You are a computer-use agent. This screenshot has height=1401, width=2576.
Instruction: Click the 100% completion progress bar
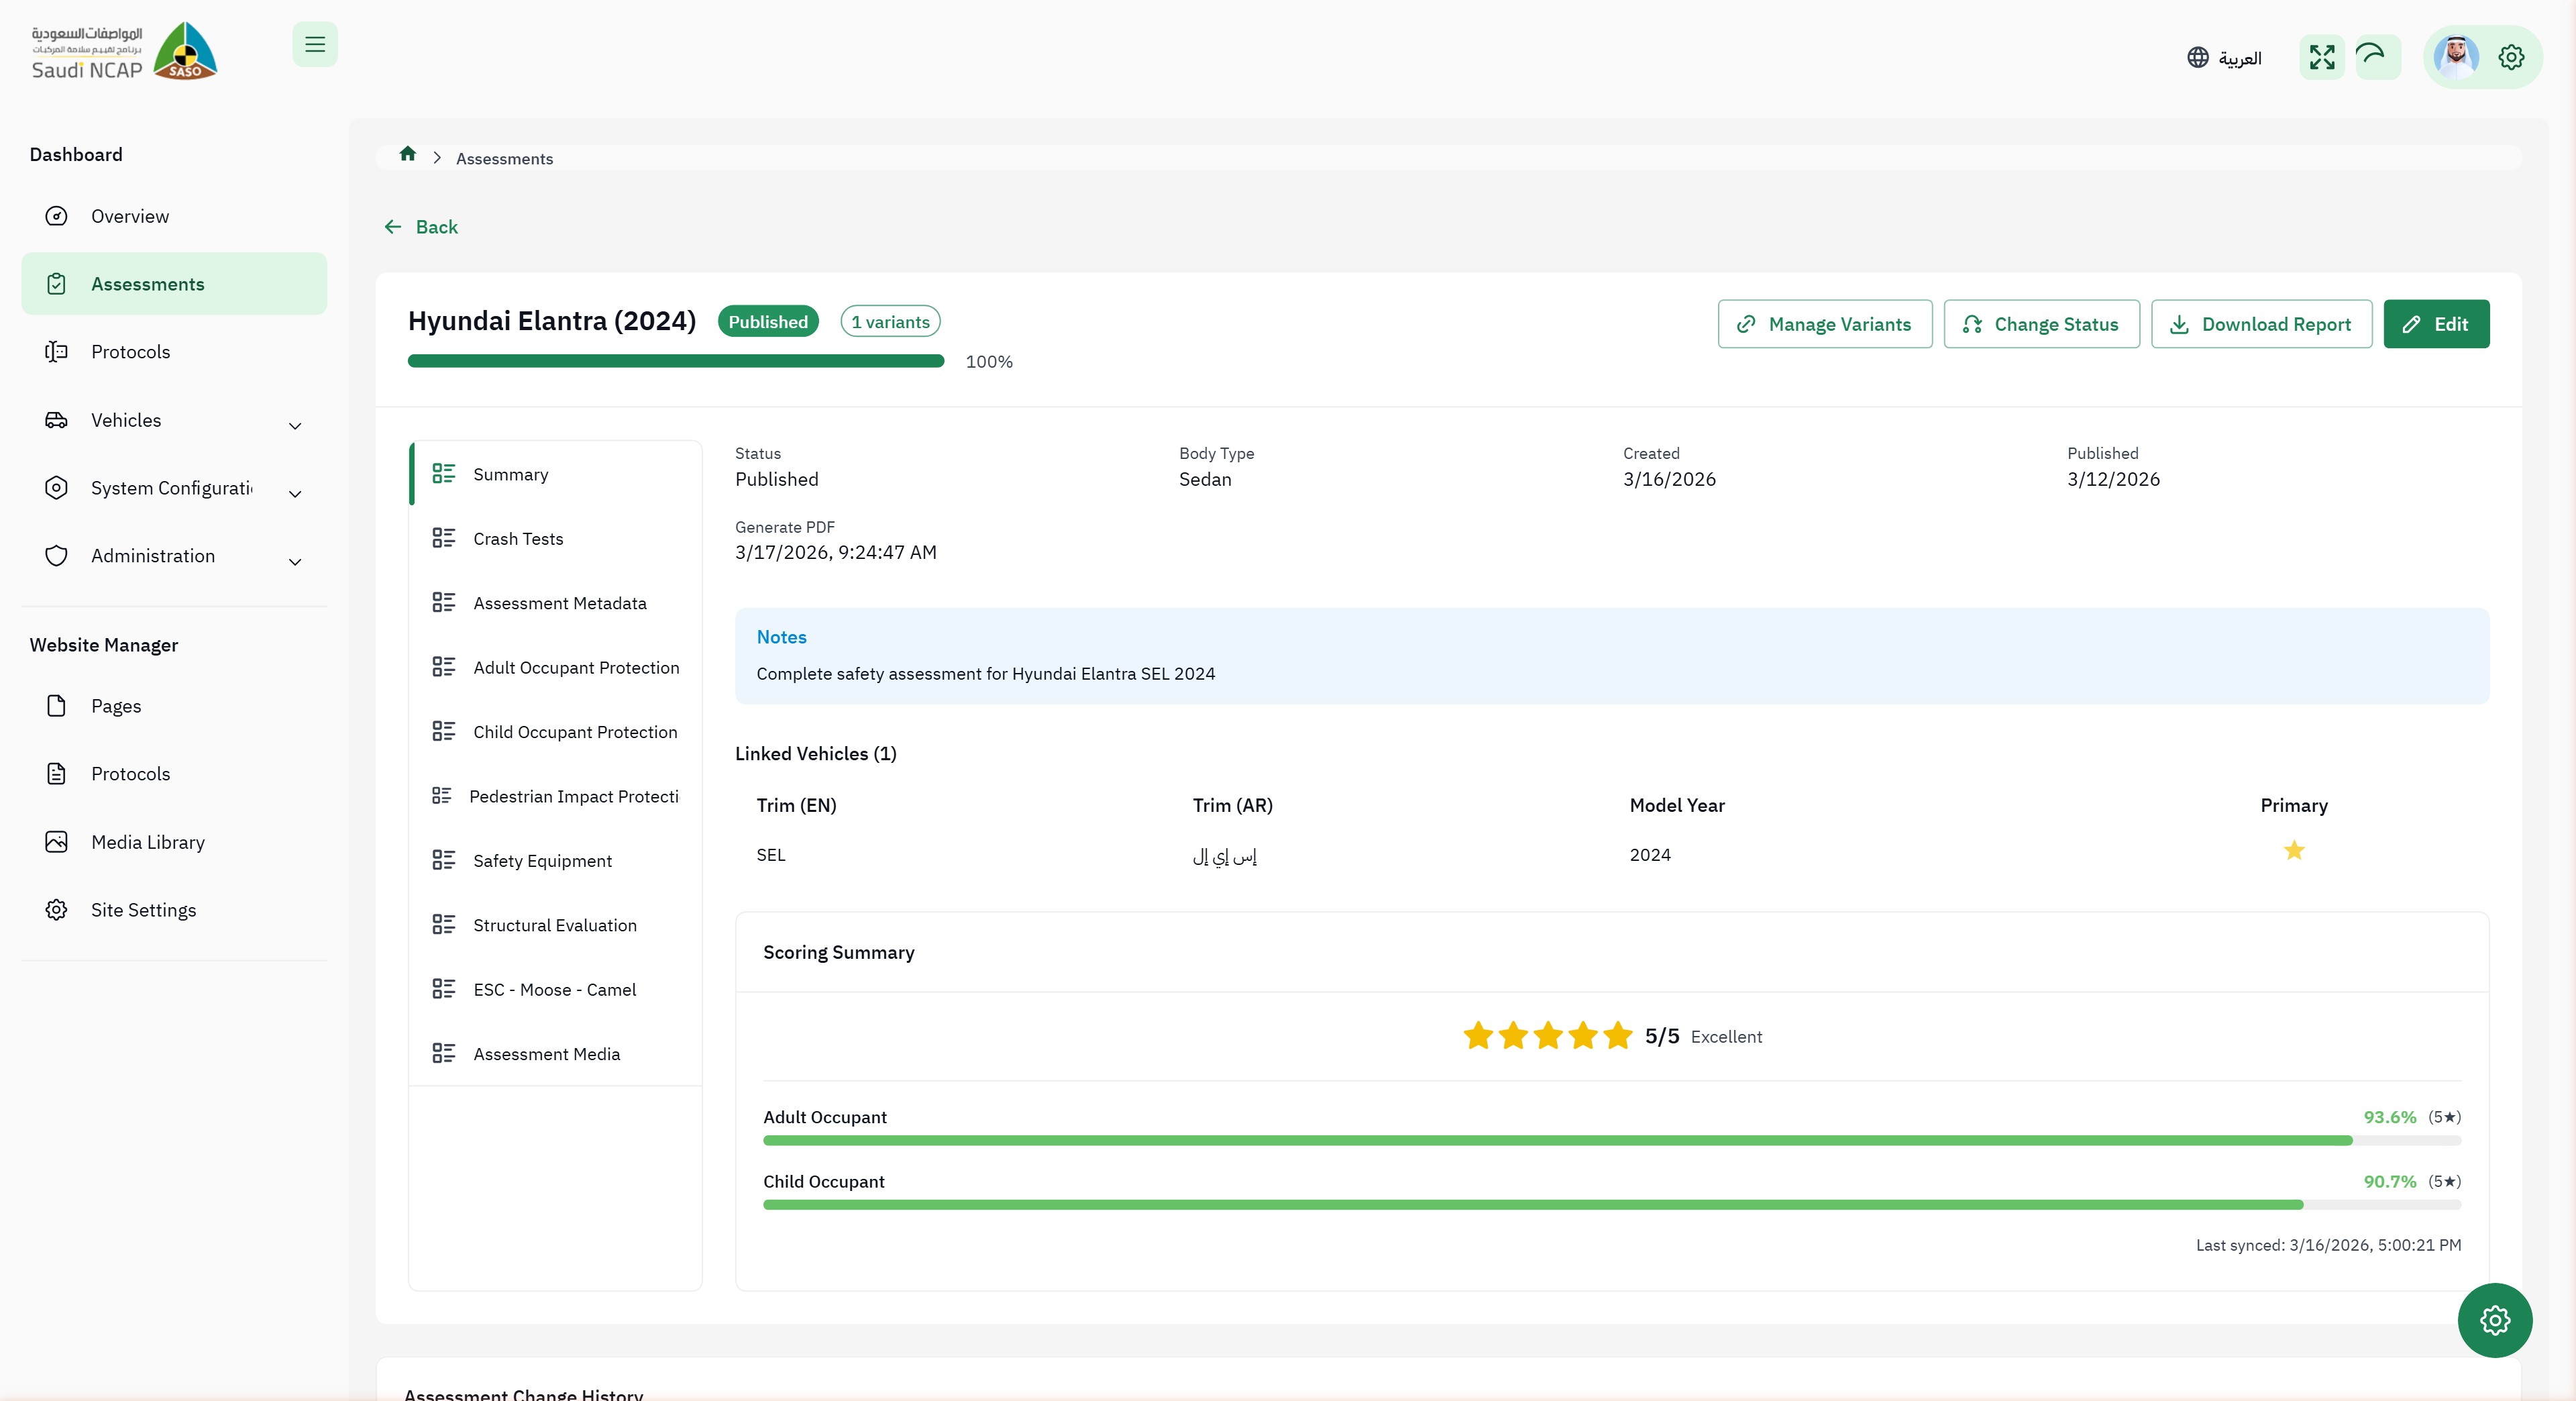(676, 361)
